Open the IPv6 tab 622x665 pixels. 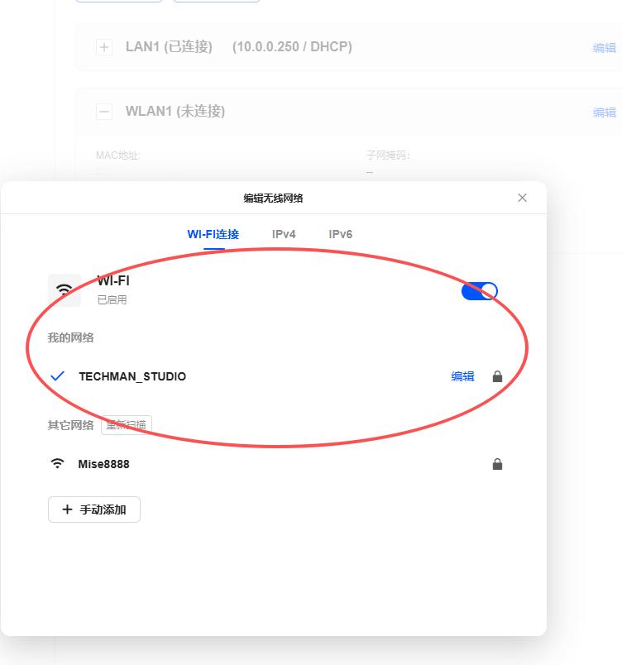[341, 234]
